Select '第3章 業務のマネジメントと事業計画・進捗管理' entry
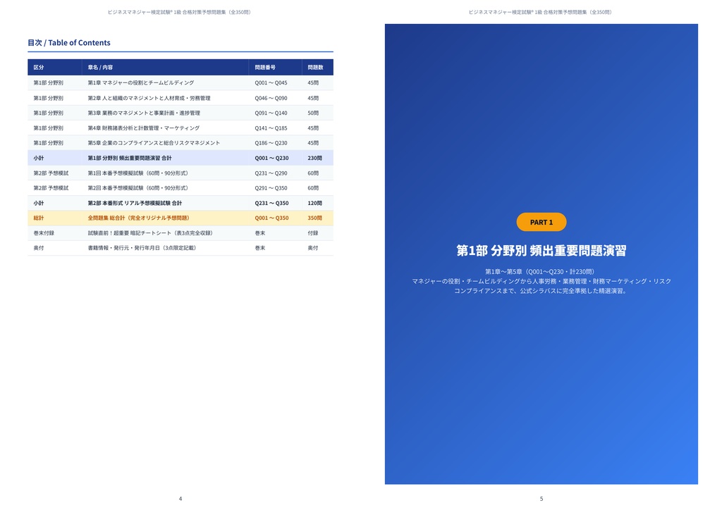Screen dimensions: 722x510 pyautogui.click(x=144, y=113)
